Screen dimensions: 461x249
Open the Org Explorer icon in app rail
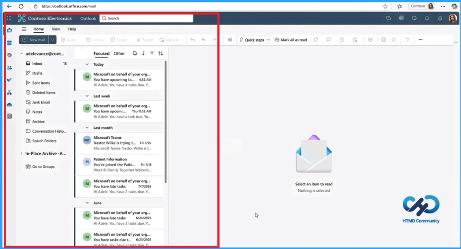pyautogui.click(x=9, y=92)
